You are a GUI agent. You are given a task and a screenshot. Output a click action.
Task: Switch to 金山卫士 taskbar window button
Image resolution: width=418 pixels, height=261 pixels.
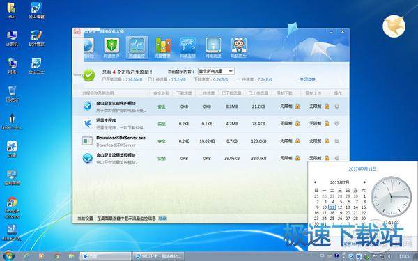tap(158, 256)
